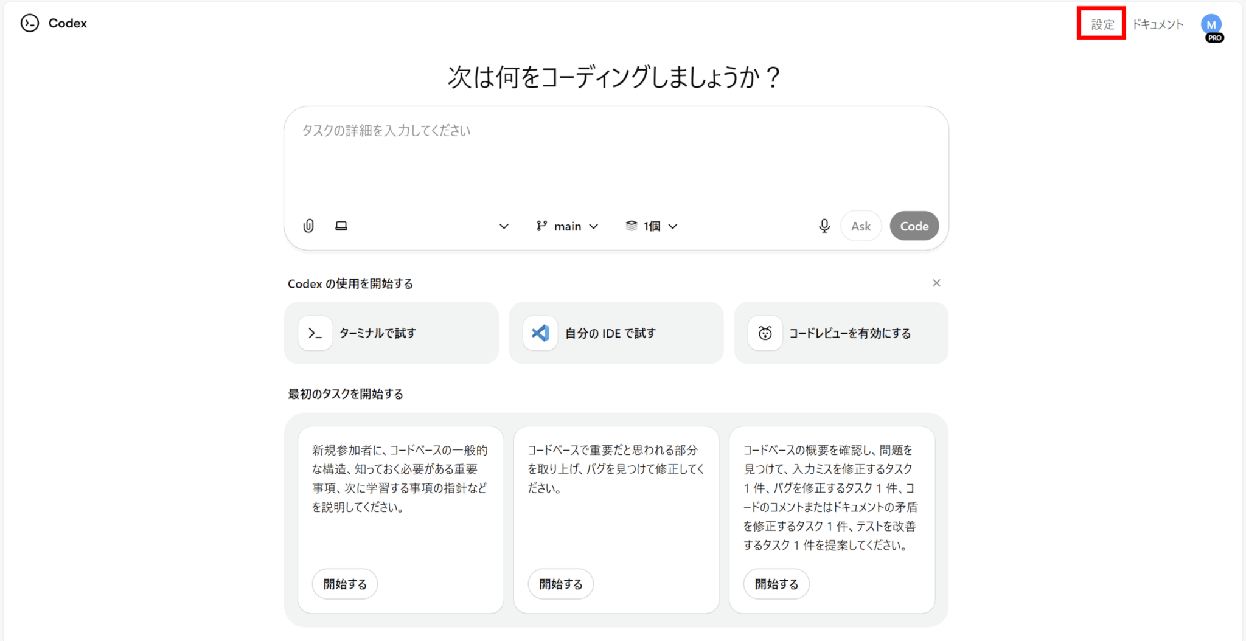This screenshot has width=1246, height=641.
Task: Open the main branch dropdown
Action: click(568, 226)
